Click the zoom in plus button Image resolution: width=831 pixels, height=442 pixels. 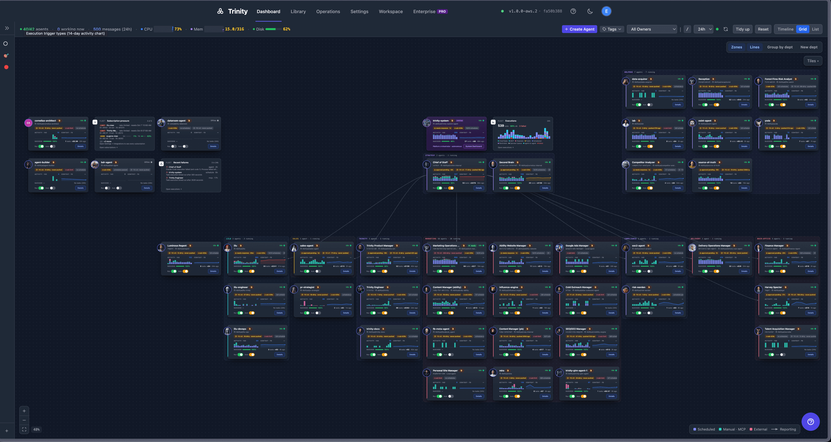click(x=24, y=411)
